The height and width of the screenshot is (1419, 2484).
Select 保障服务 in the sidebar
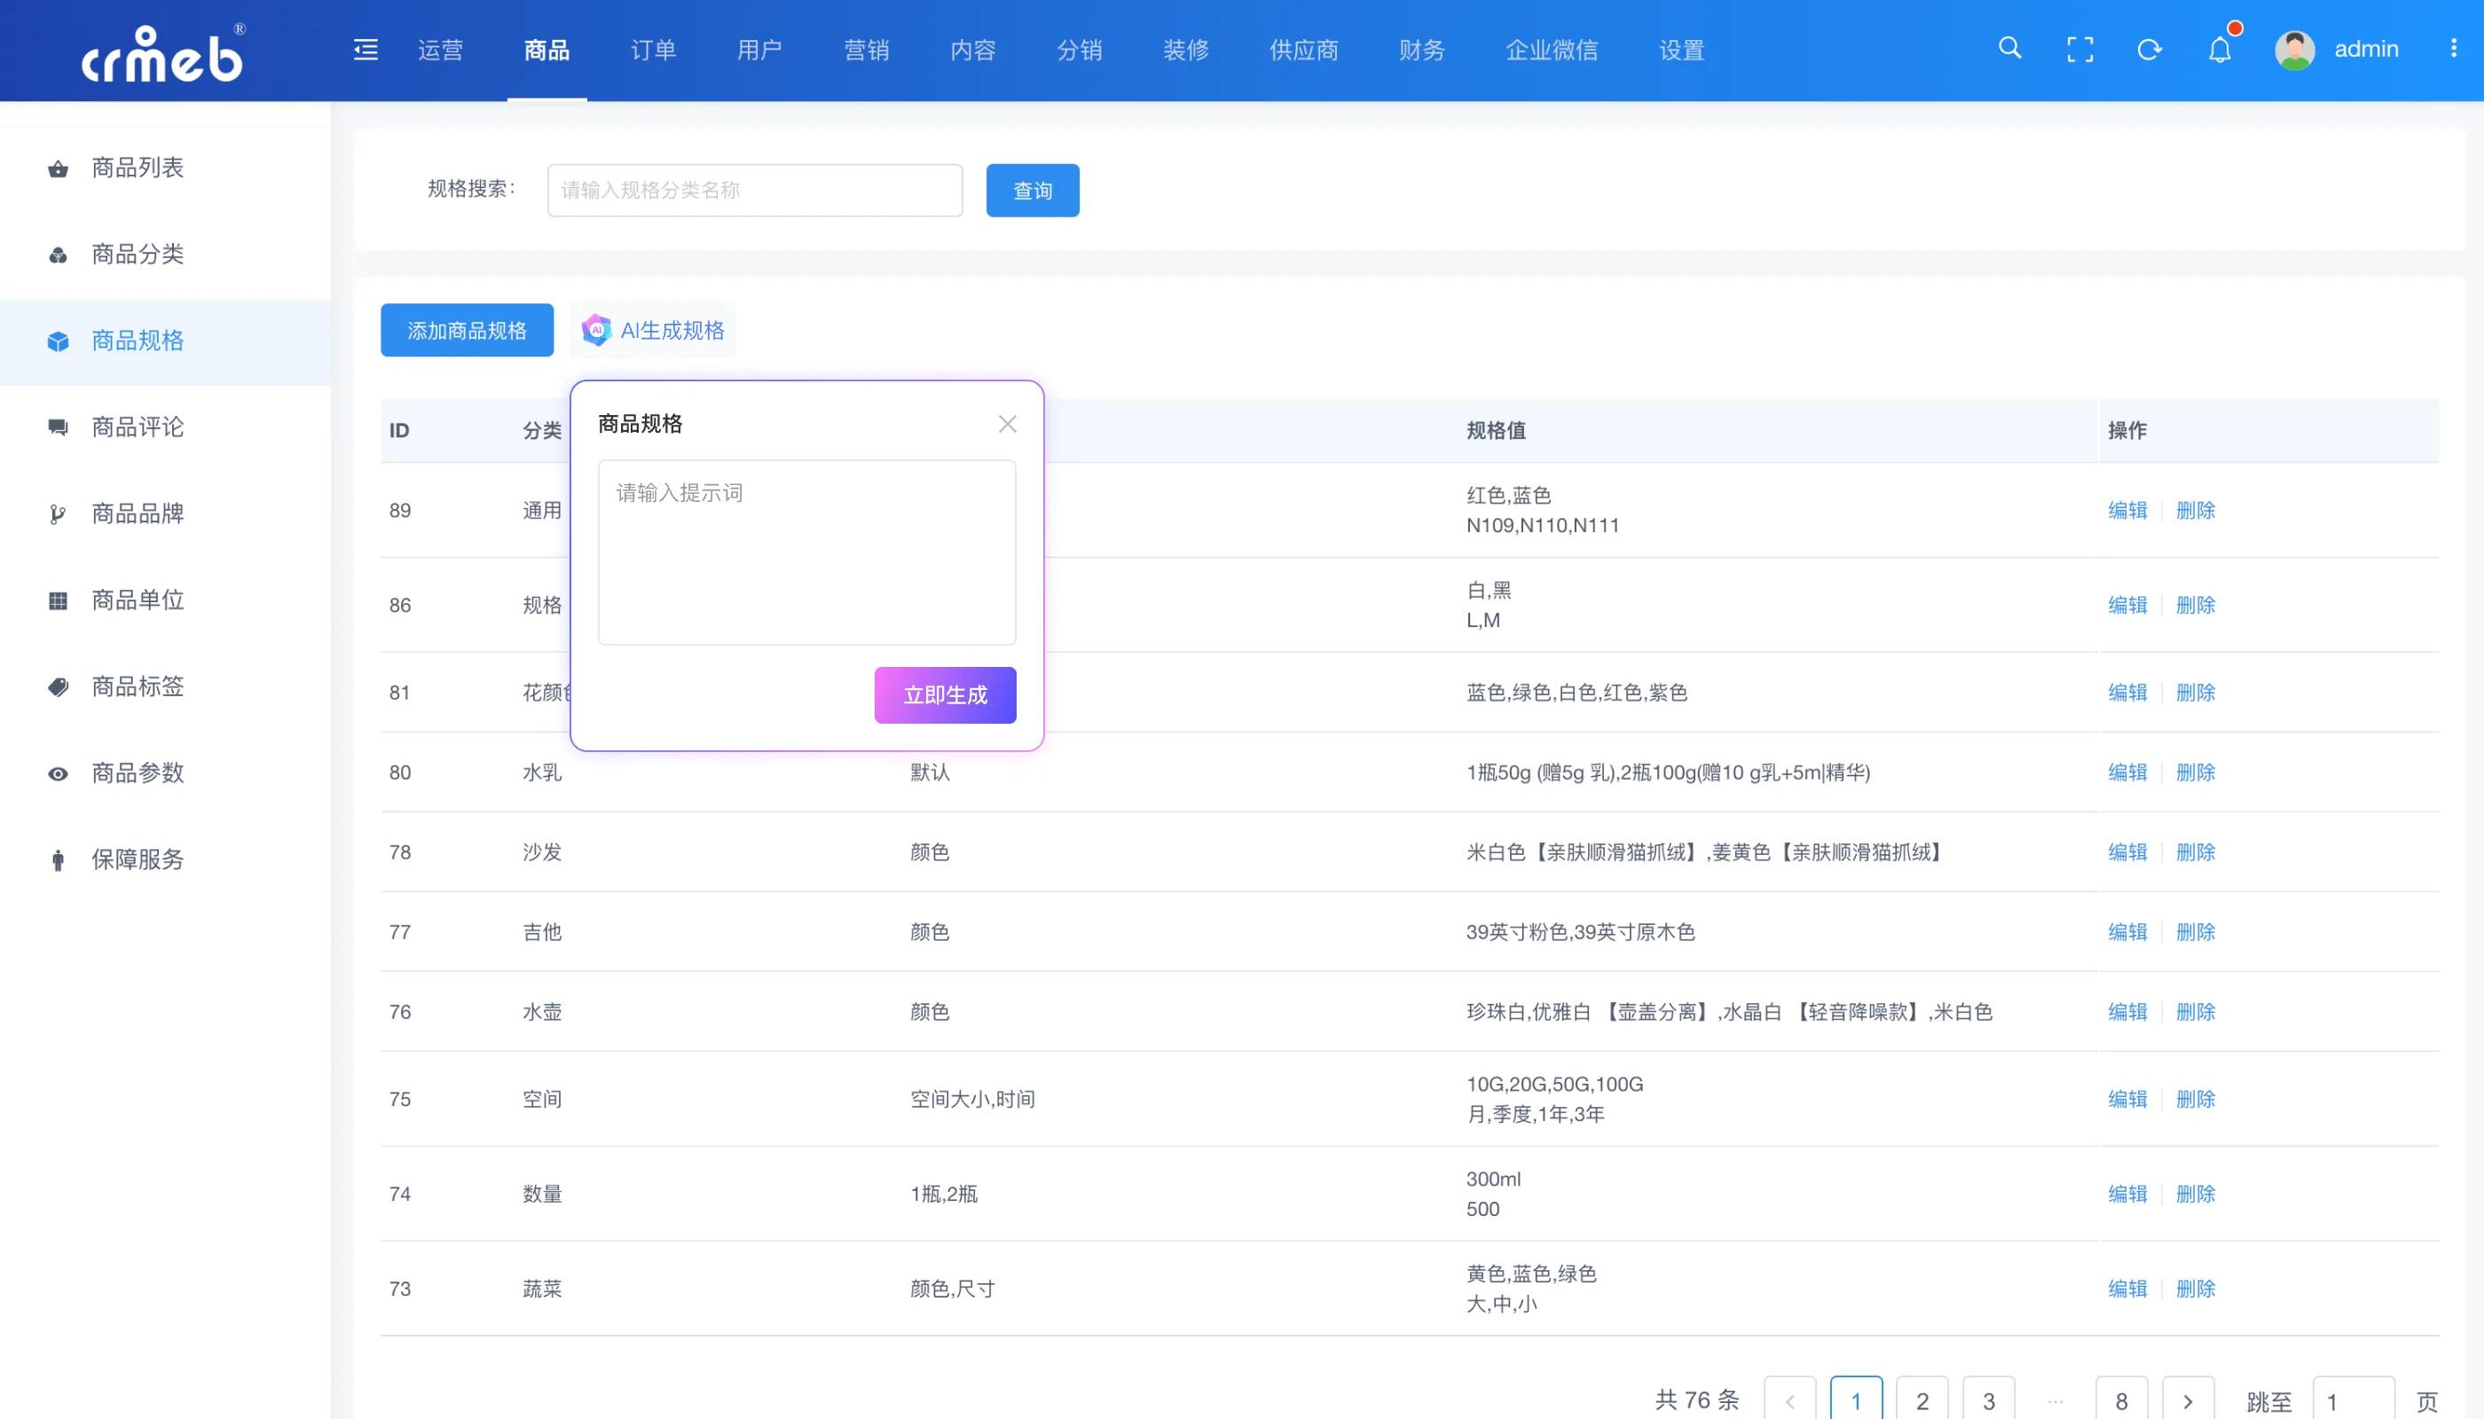click(166, 859)
